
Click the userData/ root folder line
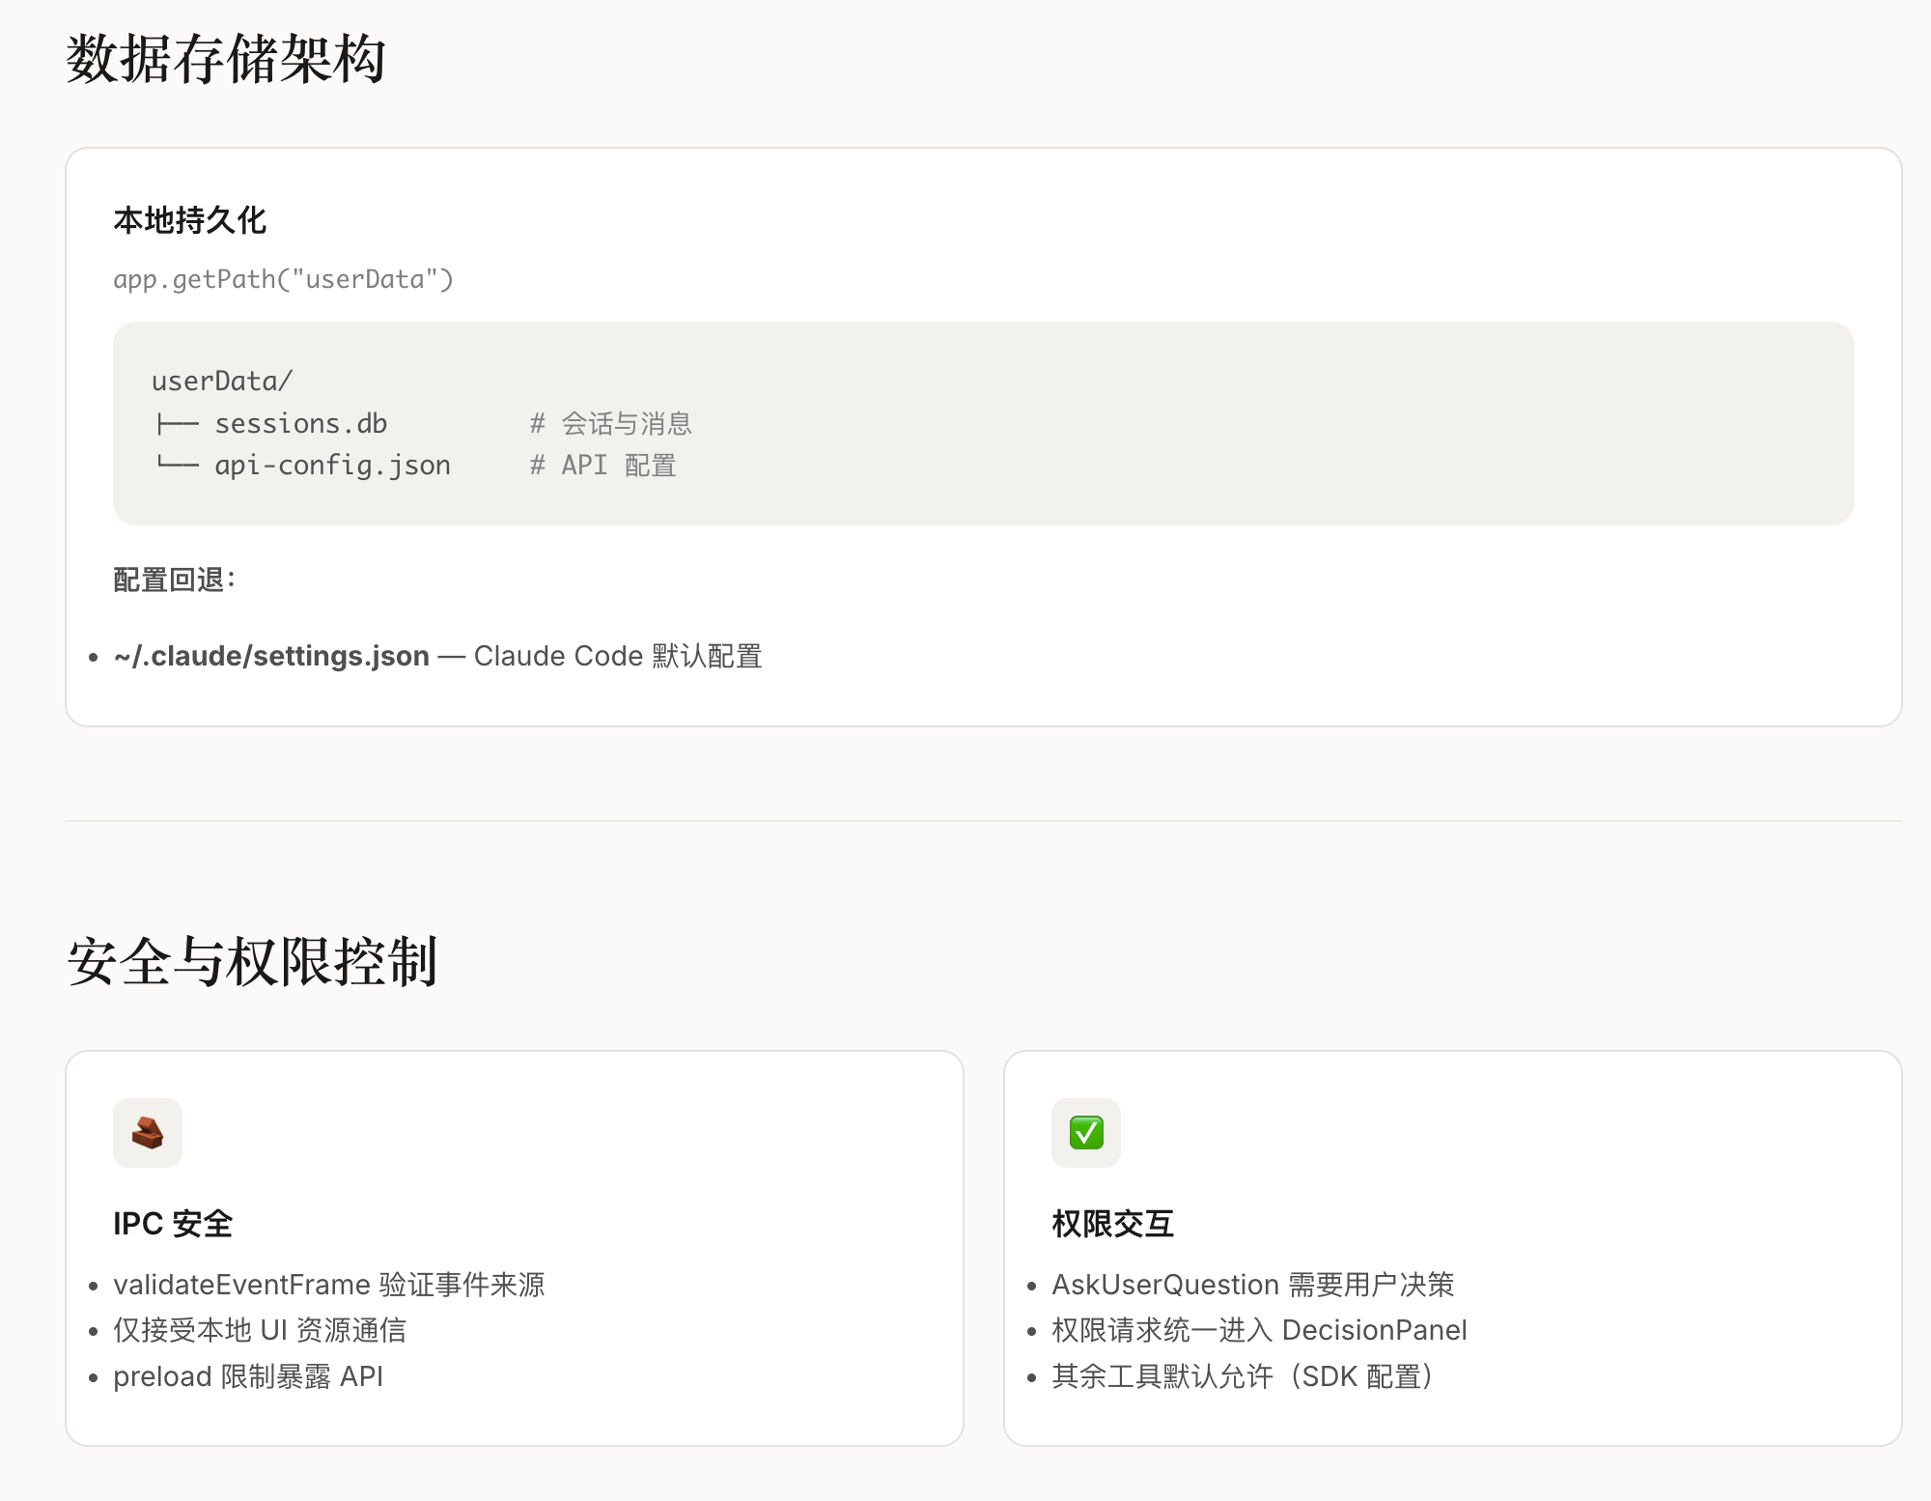coord(221,381)
